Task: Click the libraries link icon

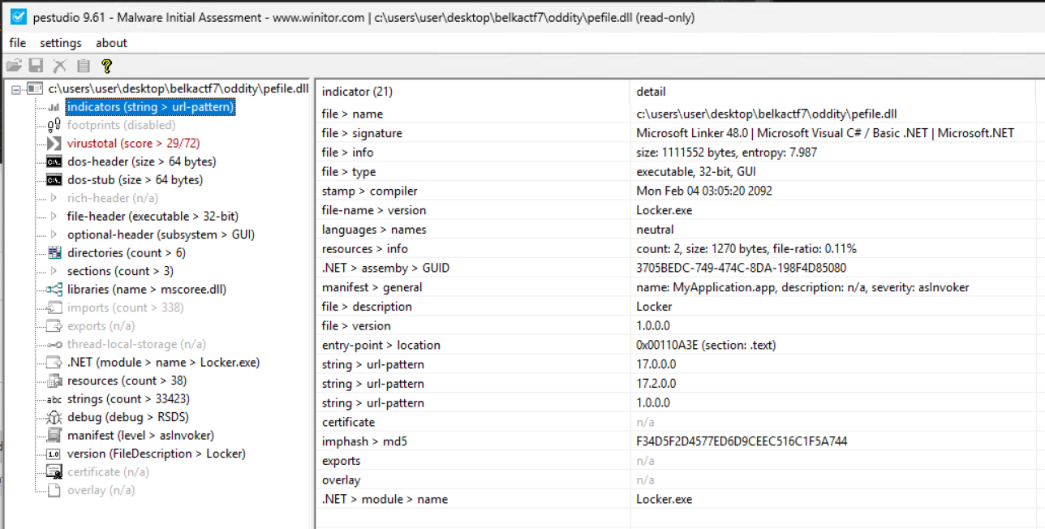Action: [54, 290]
